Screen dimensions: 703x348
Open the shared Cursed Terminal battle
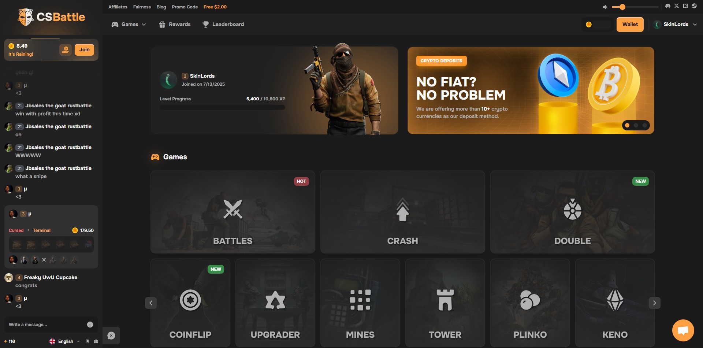[51, 237]
